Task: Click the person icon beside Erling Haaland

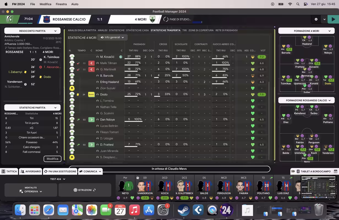Action: tap(97, 82)
